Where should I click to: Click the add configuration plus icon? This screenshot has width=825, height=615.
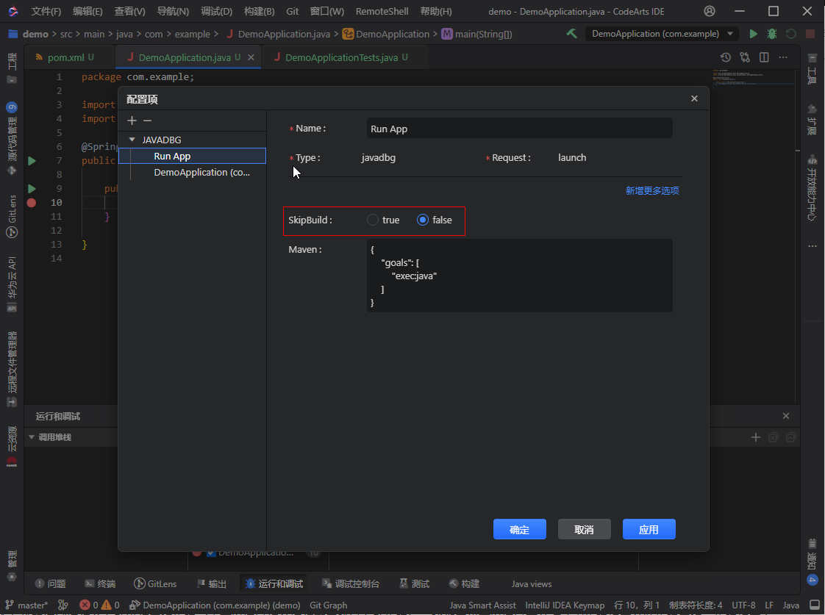point(132,121)
